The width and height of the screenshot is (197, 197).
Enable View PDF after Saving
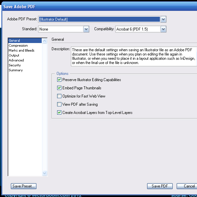click(59, 104)
